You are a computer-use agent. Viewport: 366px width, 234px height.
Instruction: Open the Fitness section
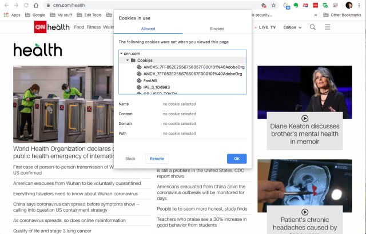tap(93, 27)
